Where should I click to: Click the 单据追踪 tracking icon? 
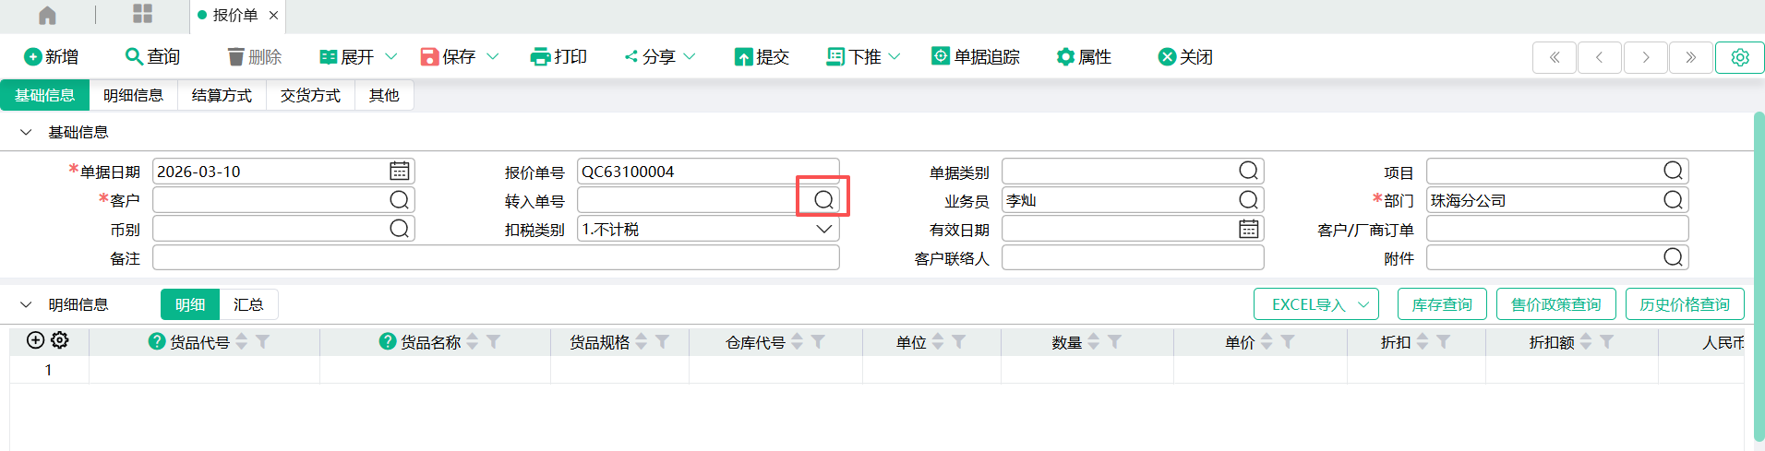coord(940,56)
